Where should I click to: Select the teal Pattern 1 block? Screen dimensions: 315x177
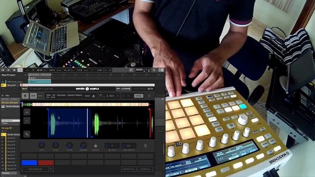[x=39, y=82]
